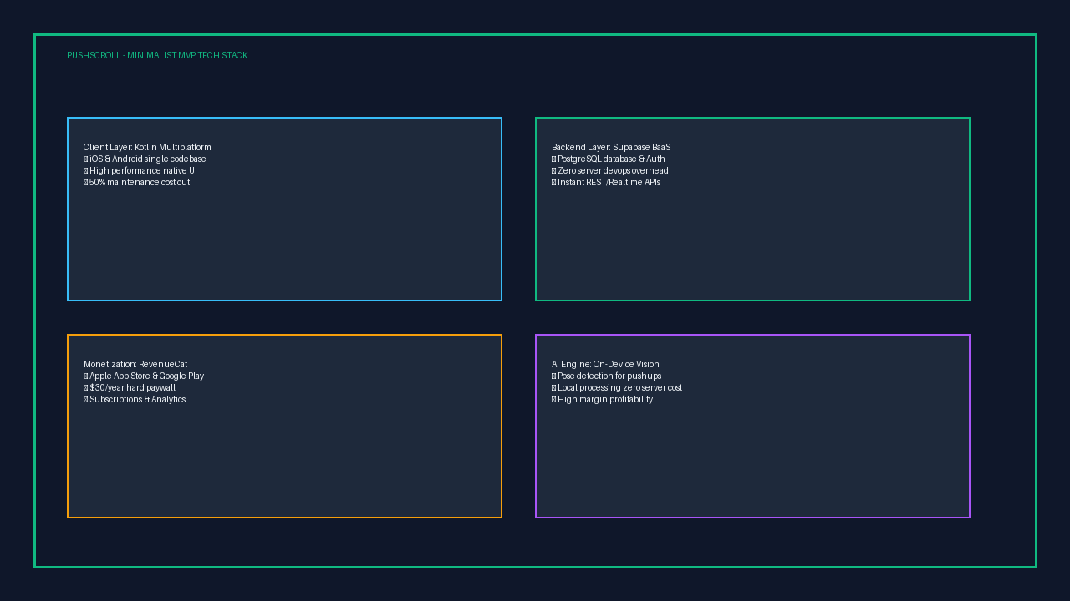Viewport: 1070px width, 601px height.
Task: Click the 'Local processing zero server cost' line
Action: coord(617,388)
